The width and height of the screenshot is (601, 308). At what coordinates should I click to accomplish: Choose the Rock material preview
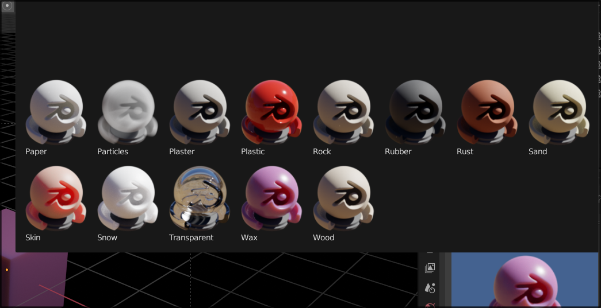[x=343, y=112]
